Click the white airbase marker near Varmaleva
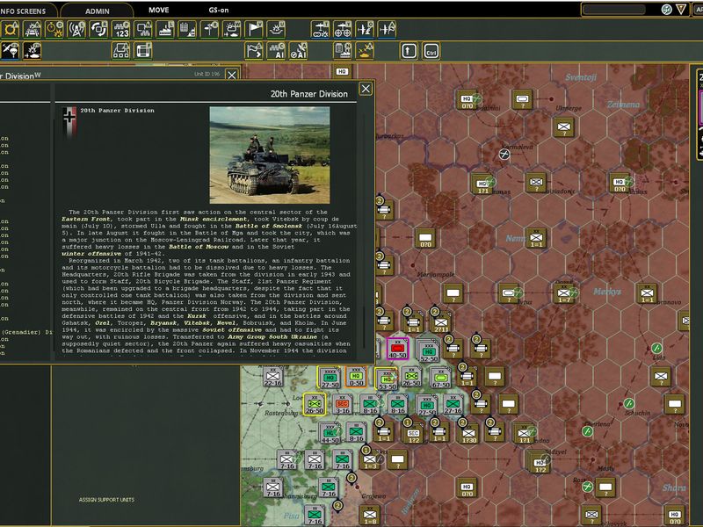Viewport: 703px width, 527px height. [x=504, y=155]
